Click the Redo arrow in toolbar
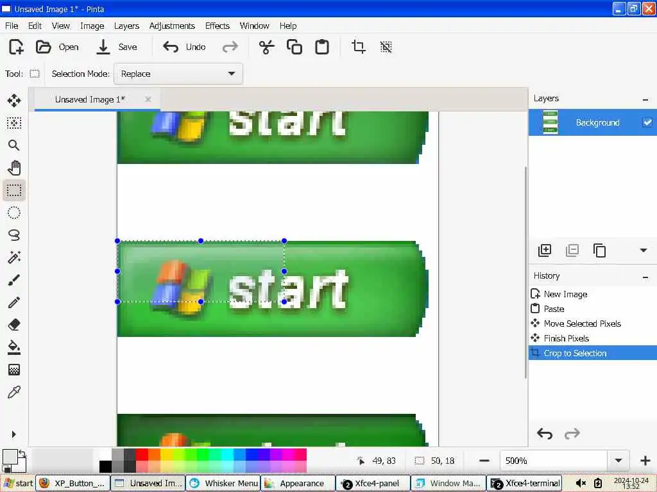657x492 pixels. pos(230,47)
